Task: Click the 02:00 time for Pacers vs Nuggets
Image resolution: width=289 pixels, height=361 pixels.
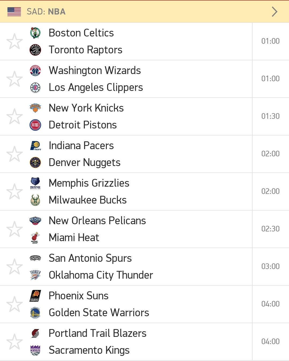Action: click(271, 154)
